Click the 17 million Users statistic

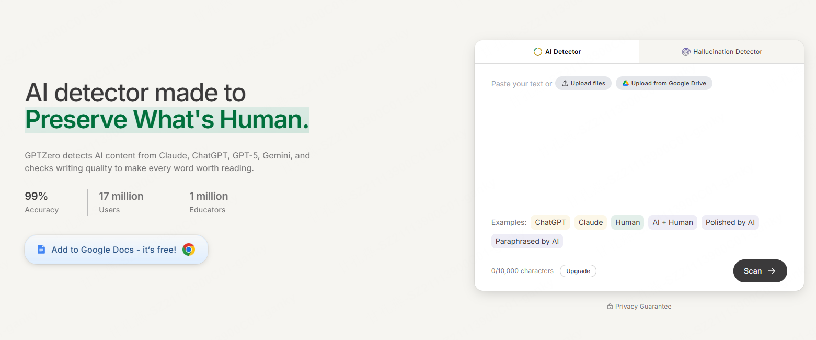tap(121, 202)
